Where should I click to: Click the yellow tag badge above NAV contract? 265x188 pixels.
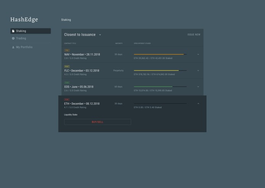[x=67, y=50]
